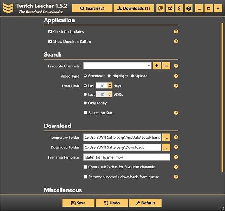Show help for Favourite Channels
The image size is (225, 211).
tap(176, 66)
